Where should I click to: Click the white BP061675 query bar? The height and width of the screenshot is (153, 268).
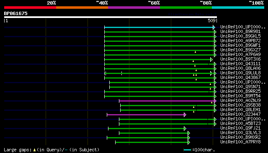(x=111, y=17)
